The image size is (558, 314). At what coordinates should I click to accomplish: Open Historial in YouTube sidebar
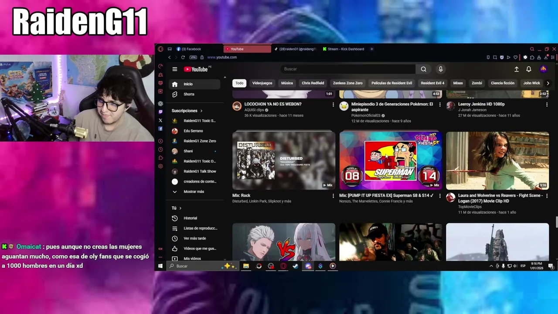click(x=194, y=218)
